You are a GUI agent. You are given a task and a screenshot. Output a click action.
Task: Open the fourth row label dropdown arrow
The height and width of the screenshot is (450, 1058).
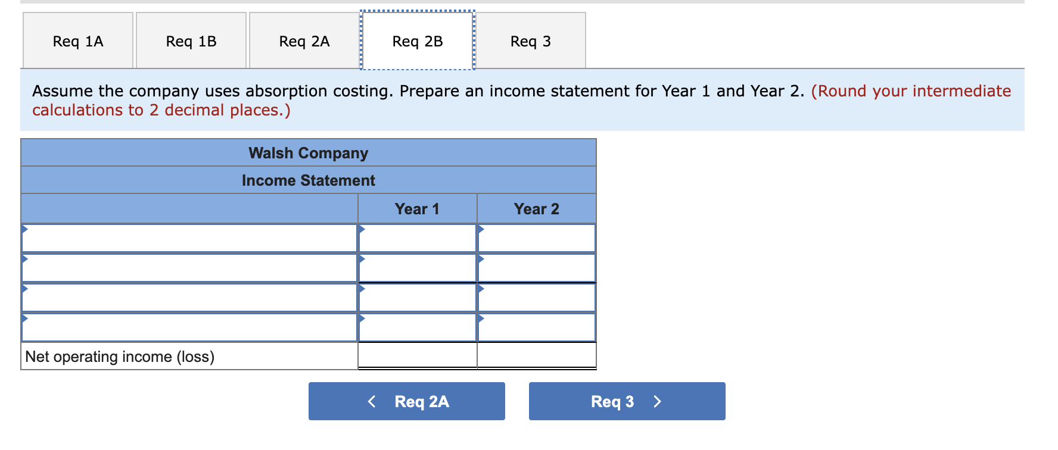25,318
